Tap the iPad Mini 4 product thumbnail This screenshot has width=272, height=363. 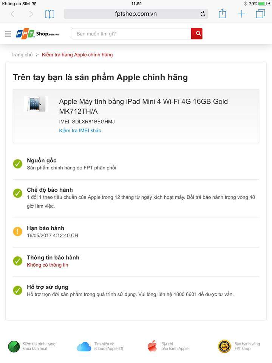pos(36,104)
